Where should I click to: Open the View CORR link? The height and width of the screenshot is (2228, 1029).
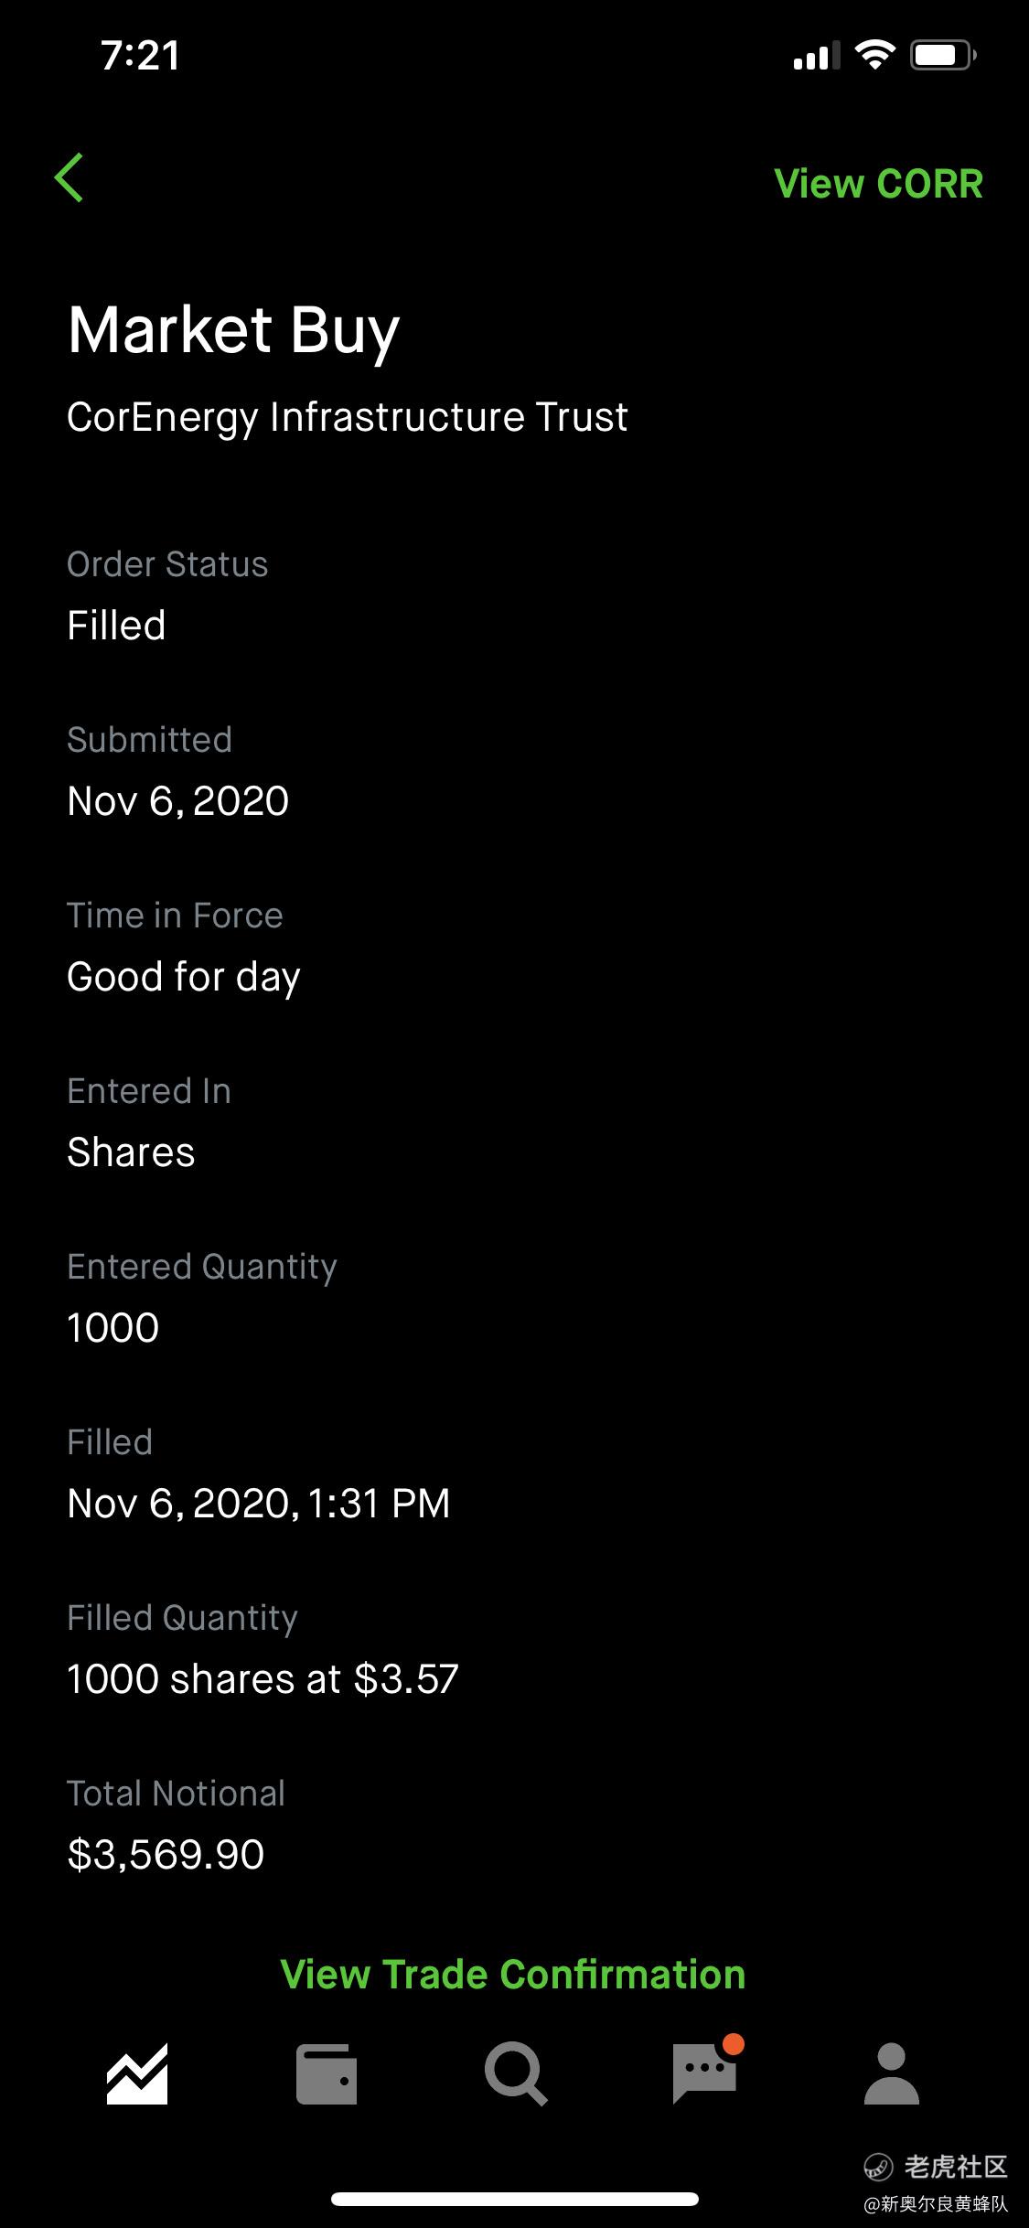click(878, 184)
